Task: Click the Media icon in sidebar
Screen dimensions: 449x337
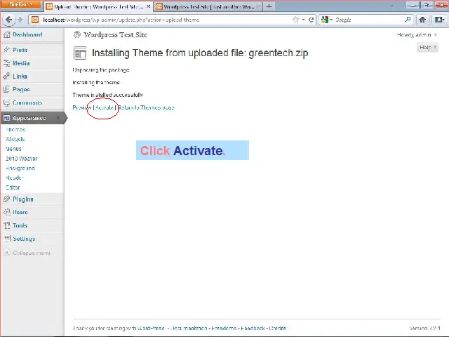Action: tap(6, 63)
